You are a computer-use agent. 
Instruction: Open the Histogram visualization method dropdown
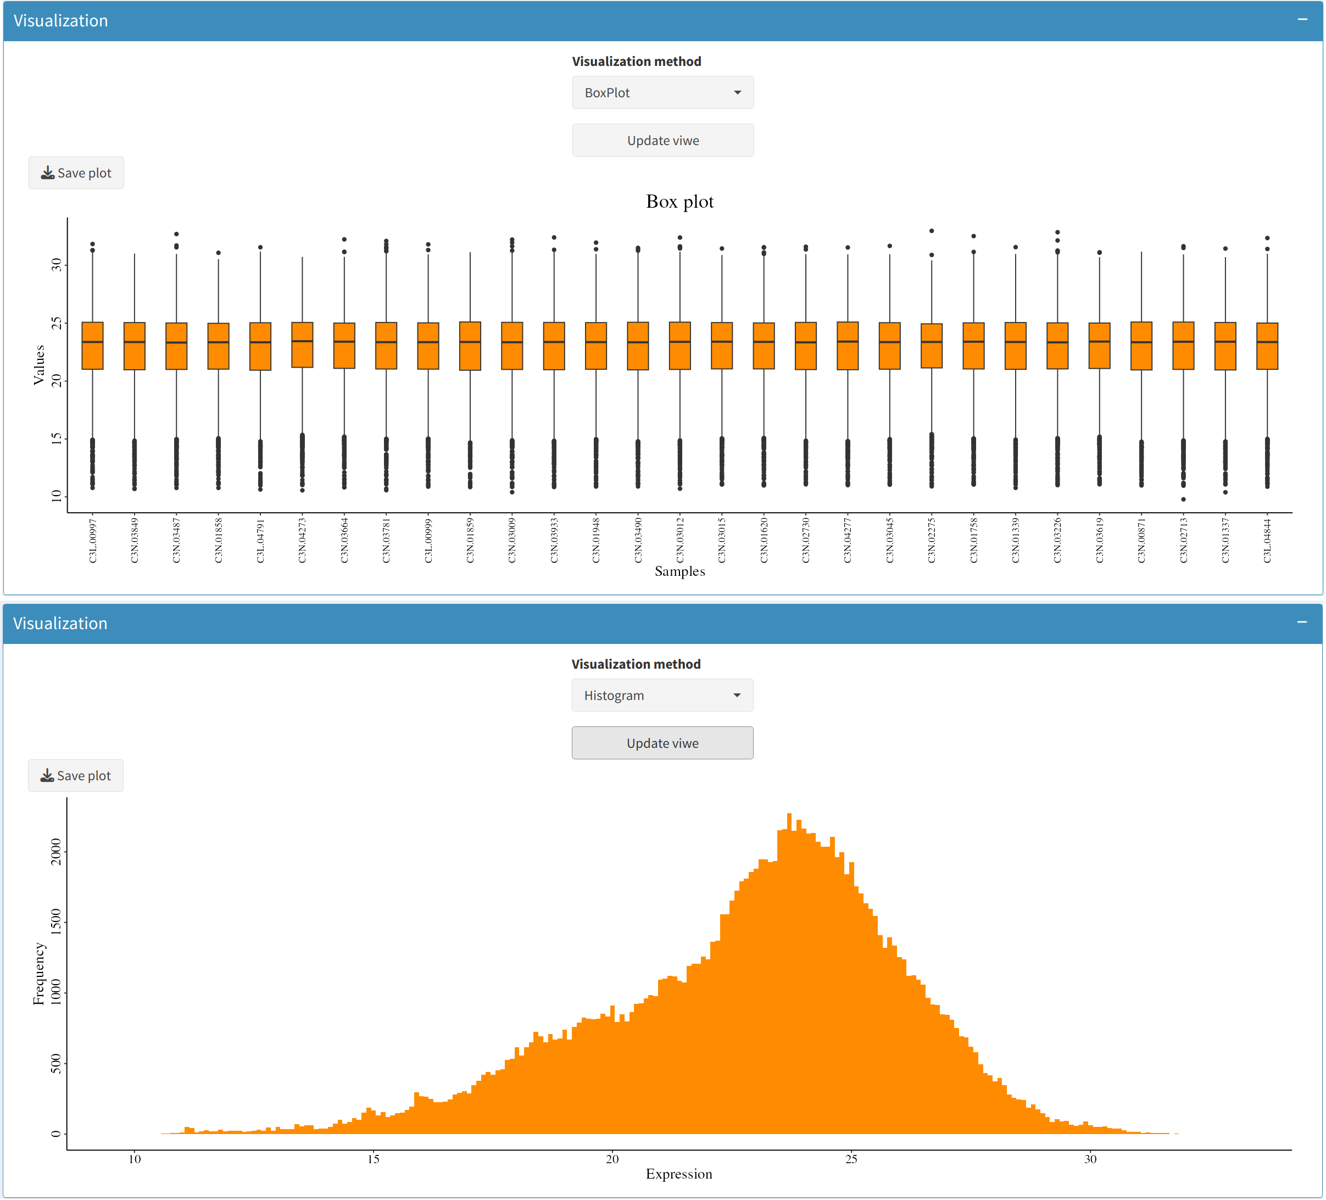[662, 696]
